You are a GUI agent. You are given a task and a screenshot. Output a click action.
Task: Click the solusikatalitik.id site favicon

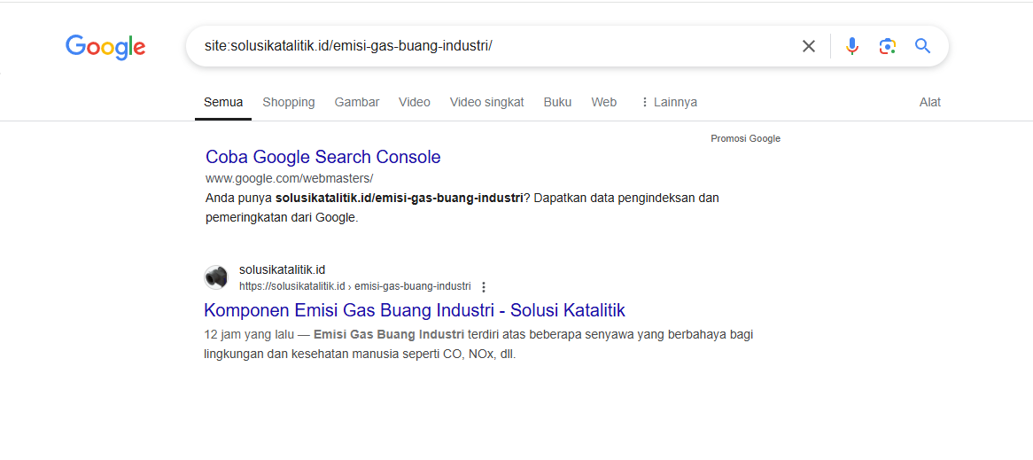pos(216,277)
